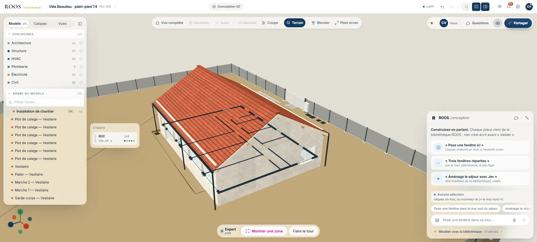Open the search magnifier in the top bar

point(466,7)
